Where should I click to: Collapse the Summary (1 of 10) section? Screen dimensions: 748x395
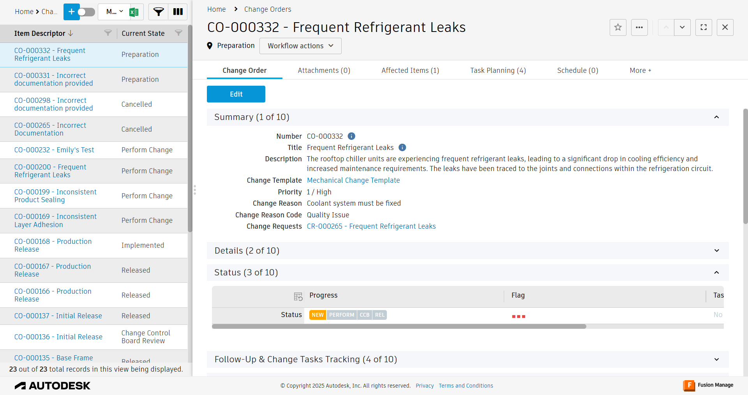click(716, 117)
